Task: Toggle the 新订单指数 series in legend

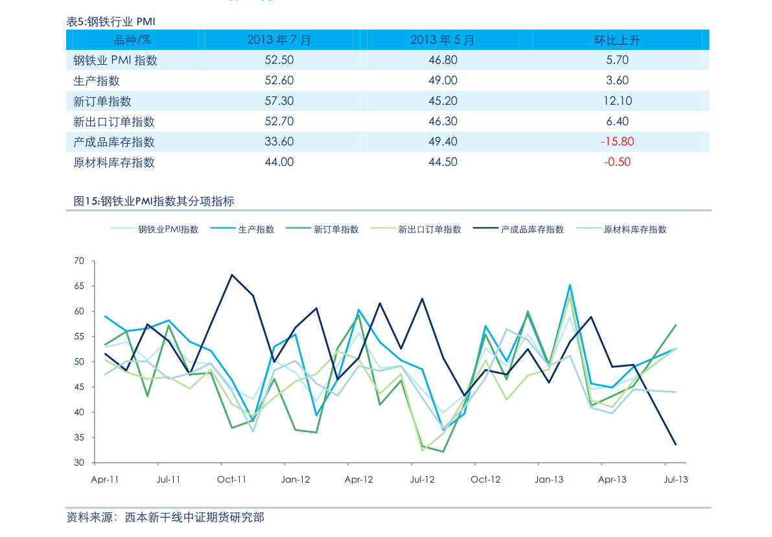Action: pos(336,229)
